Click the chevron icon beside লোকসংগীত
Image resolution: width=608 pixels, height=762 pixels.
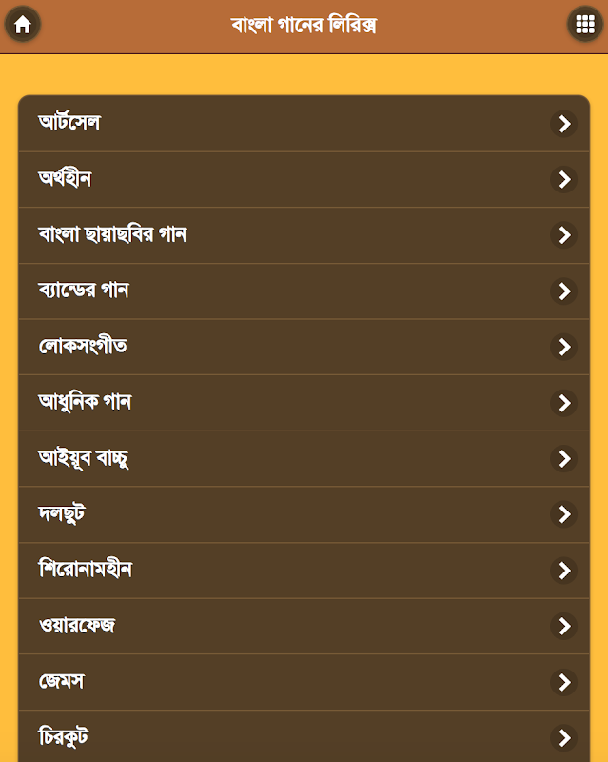point(564,347)
